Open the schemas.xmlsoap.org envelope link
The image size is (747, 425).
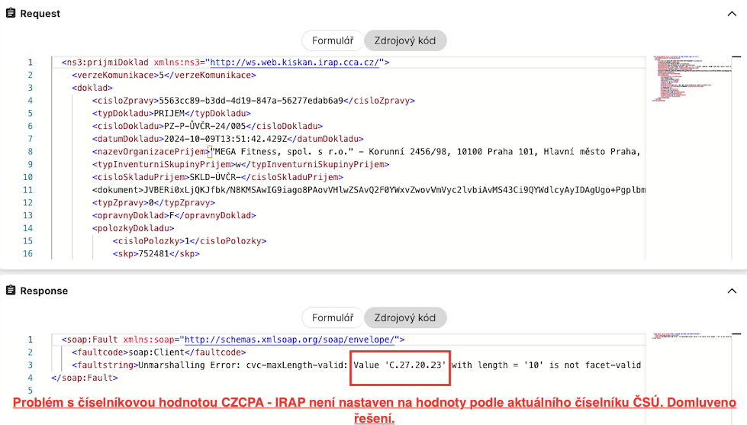pyautogui.click(x=290, y=340)
